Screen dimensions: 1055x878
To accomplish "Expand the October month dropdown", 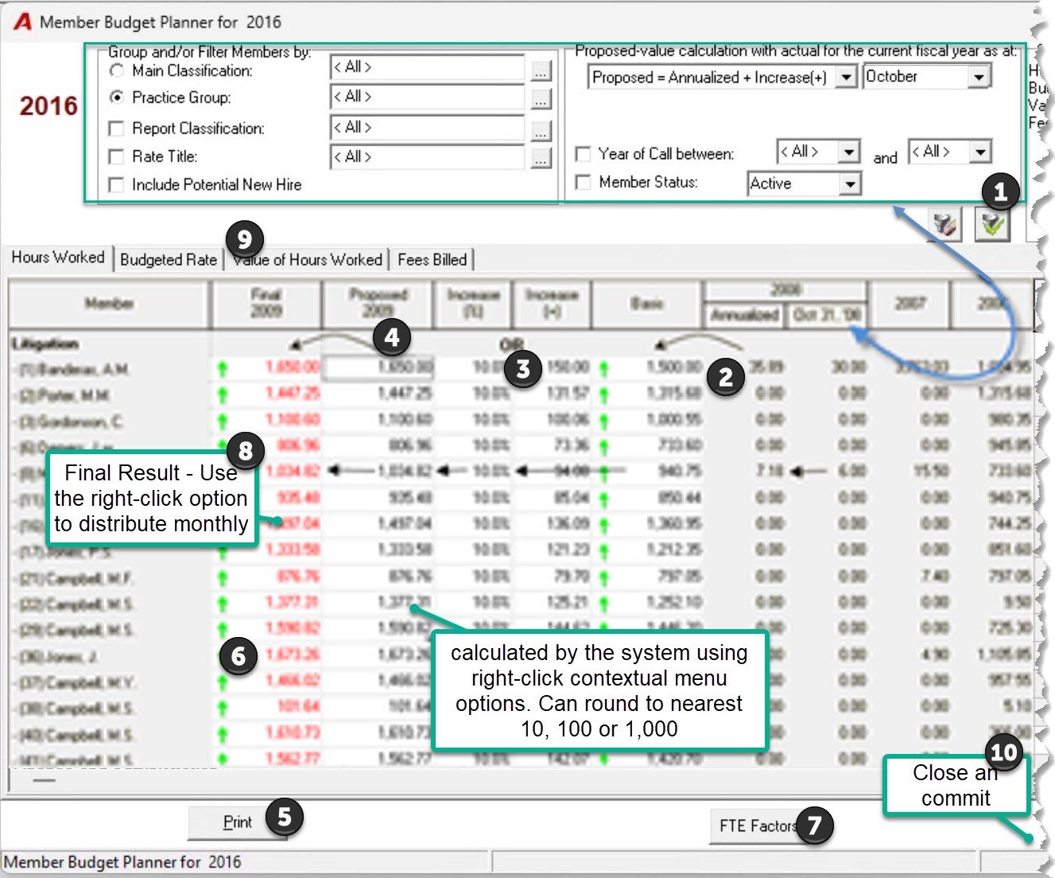I will point(979,77).
